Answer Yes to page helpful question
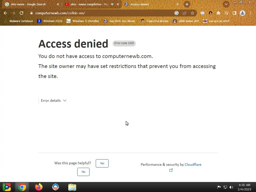 pyautogui.click(x=102, y=163)
